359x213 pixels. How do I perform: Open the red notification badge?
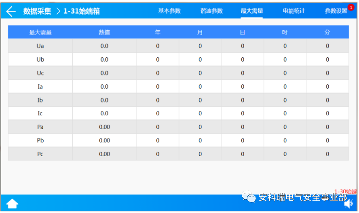point(351,7)
